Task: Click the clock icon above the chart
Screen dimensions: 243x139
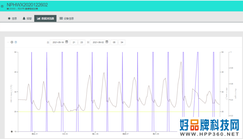Action: coord(12,42)
